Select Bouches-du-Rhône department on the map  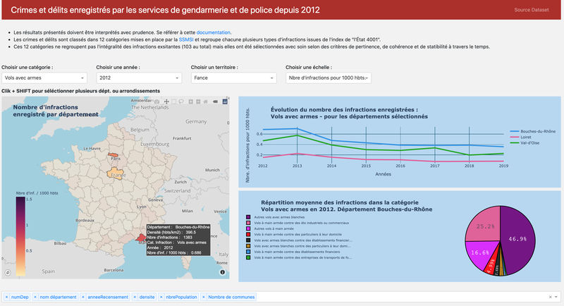click(140, 238)
